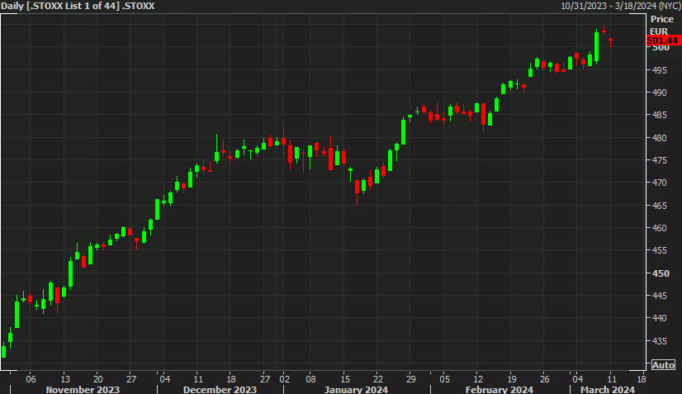The height and width of the screenshot is (394, 682).
Task: Click the 455 price axis value
Action: pos(660,251)
